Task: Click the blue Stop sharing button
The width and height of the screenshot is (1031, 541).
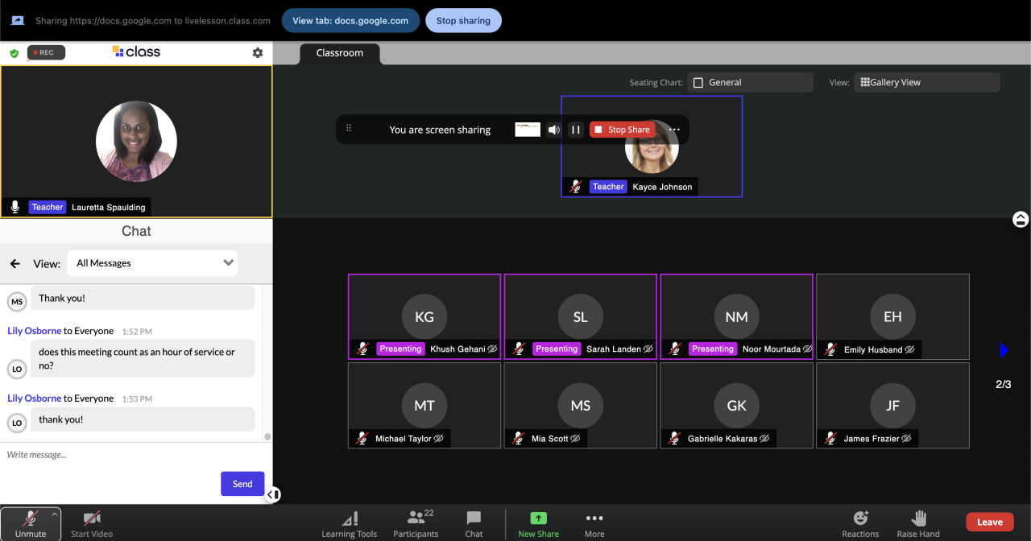Action: click(x=463, y=21)
